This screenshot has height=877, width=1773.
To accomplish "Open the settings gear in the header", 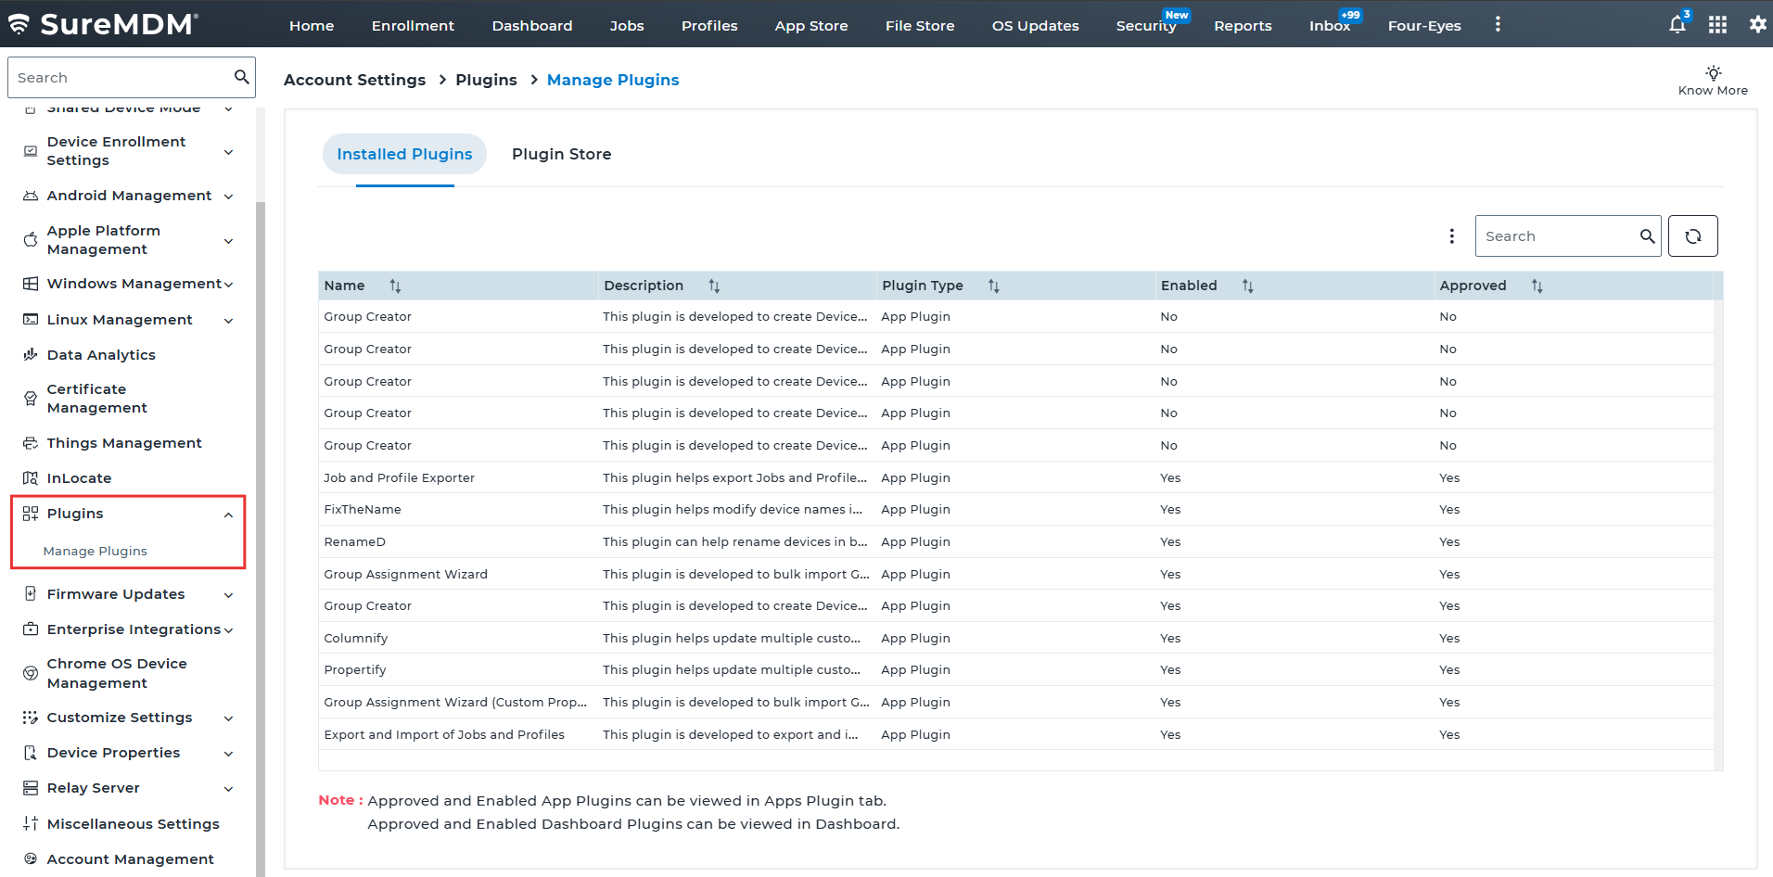I will pyautogui.click(x=1757, y=25).
